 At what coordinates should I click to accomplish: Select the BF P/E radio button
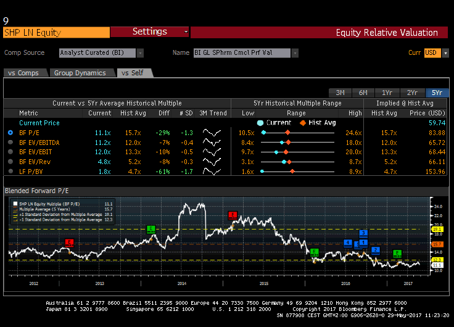point(10,133)
